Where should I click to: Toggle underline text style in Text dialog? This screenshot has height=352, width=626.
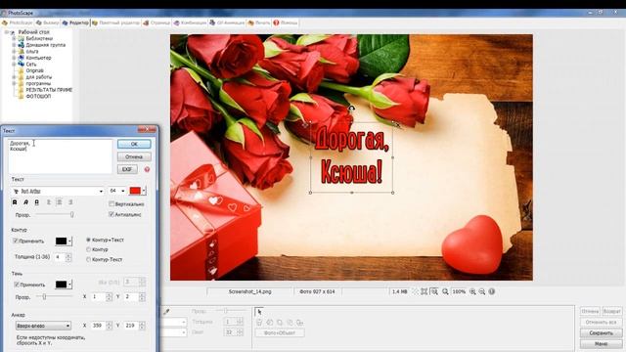[x=37, y=202]
